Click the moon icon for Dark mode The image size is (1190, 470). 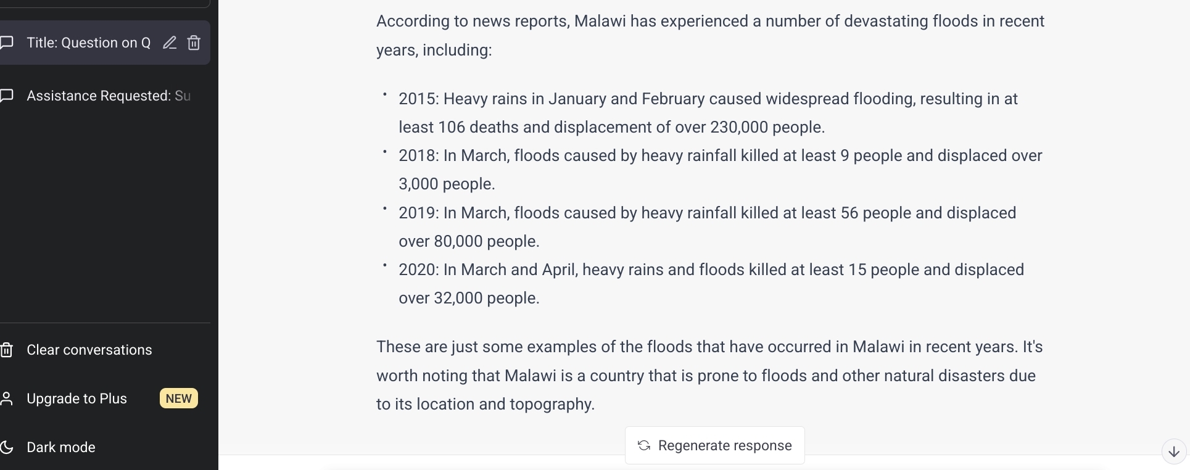pyautogui.click(x=7, y=447)
